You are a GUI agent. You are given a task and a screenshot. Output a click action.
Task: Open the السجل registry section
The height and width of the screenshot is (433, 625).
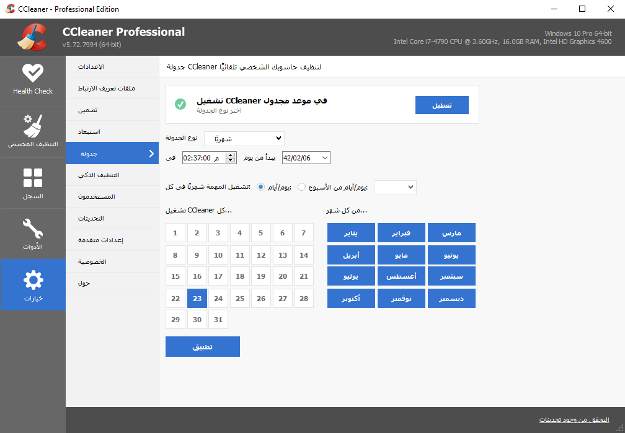point(33,183)
